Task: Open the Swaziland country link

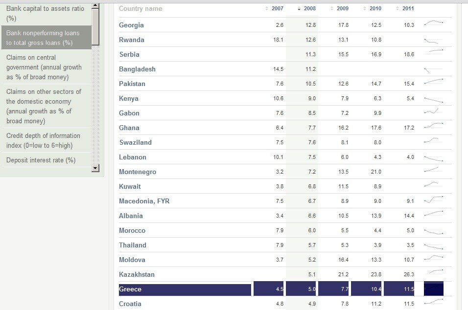Action: (x=136, y=142)
